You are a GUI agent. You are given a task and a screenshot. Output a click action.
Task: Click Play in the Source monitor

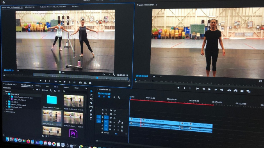(x=65, y=82)
